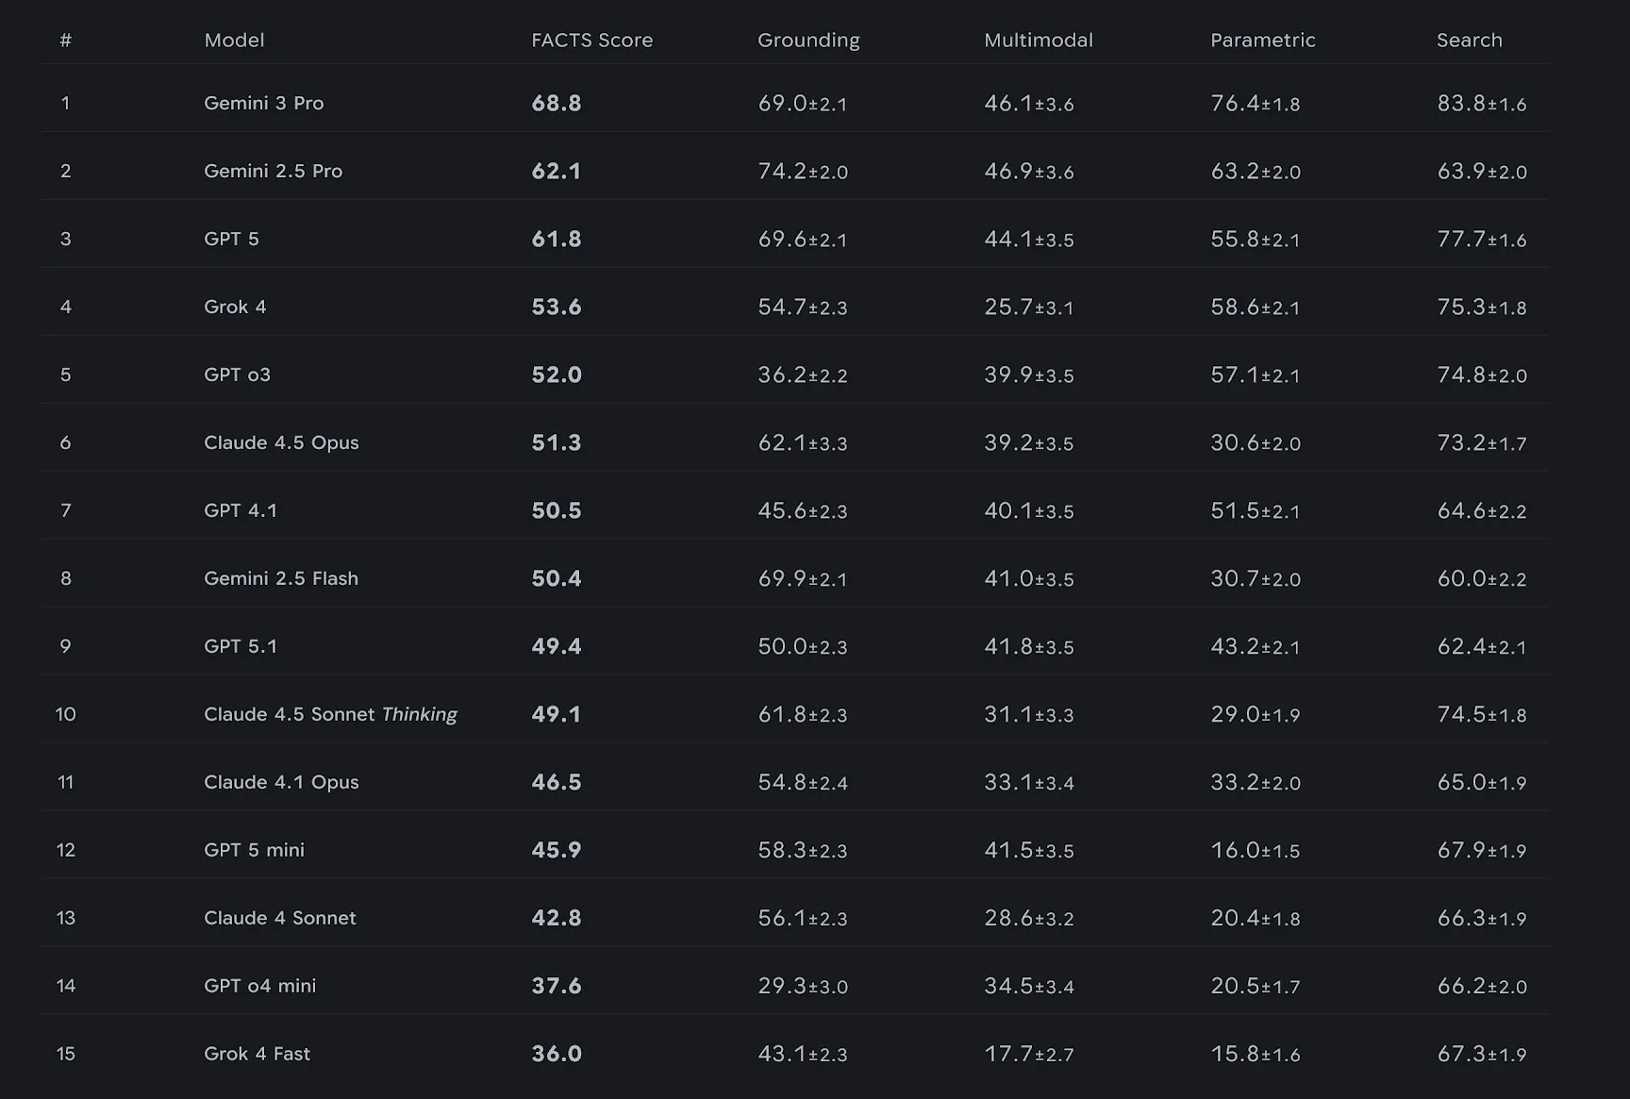Click Claude 4.1 Opus's 46.5 FACTS score
The width and height of the screenshot is (1630, 1099).
coord(556,782)
